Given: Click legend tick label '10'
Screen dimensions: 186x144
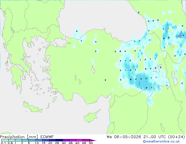Looking at the screenshot, I should [37, 143].
